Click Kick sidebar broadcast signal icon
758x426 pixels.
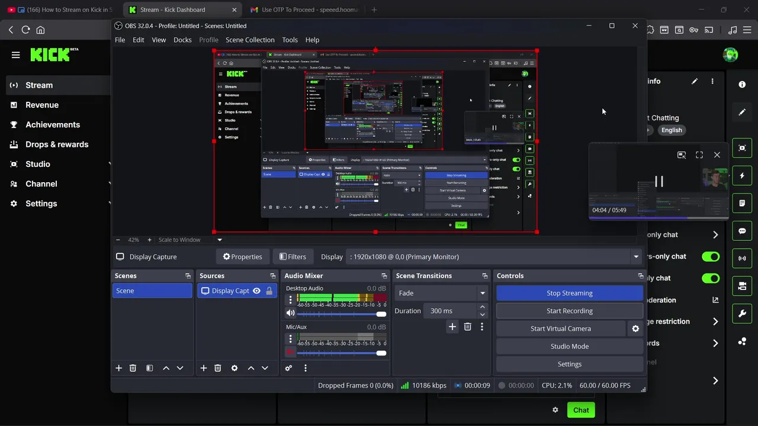742,258
